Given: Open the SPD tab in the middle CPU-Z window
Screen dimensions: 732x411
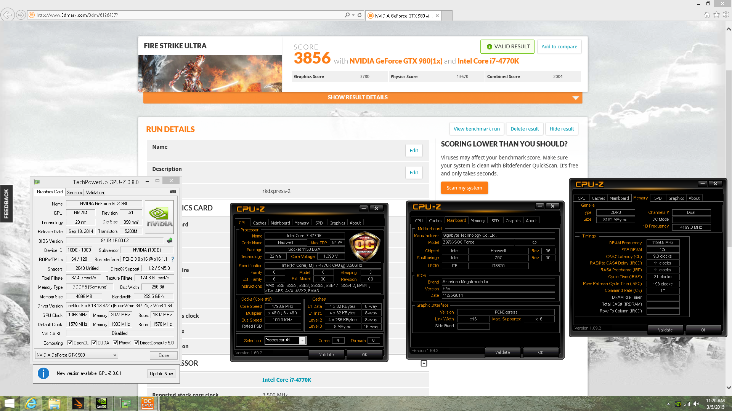Looking at the screenshot, I should [x=495, y=221].
